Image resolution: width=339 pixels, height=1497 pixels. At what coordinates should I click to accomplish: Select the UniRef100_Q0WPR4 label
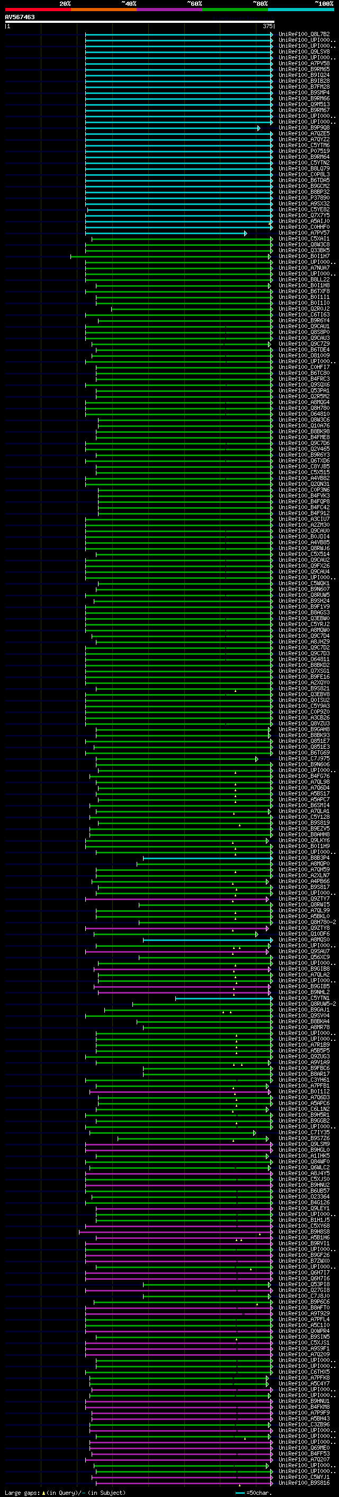304,1331
